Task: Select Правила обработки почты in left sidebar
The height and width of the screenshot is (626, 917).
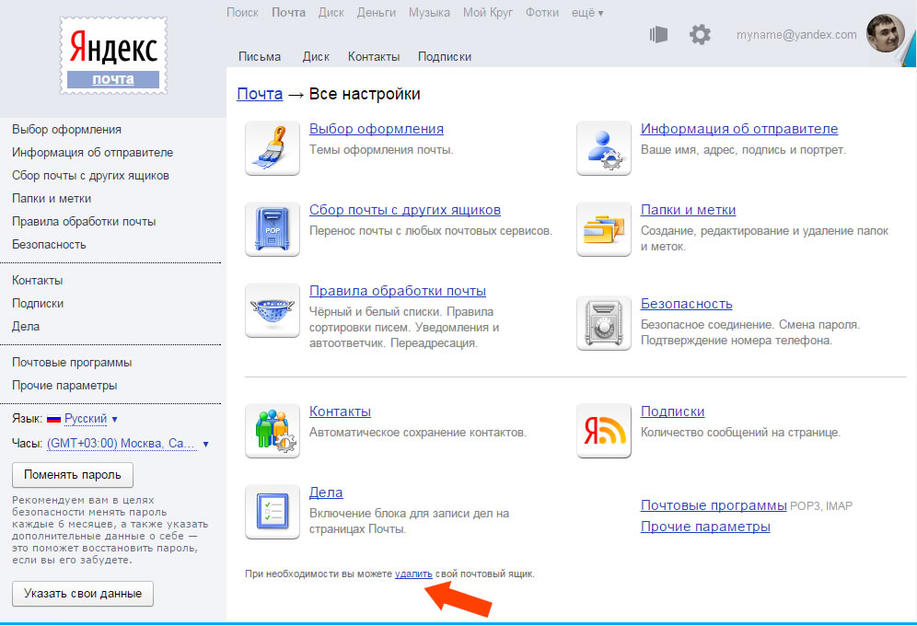Action: (x=84, y=222)
